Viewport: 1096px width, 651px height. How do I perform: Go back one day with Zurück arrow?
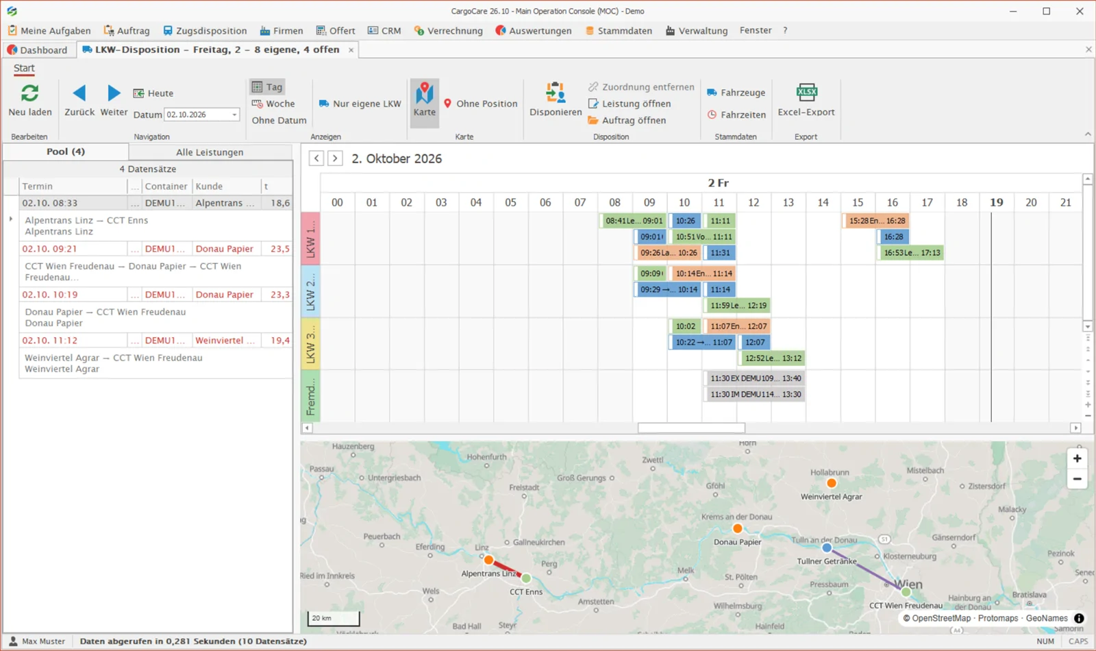(79, 93)
